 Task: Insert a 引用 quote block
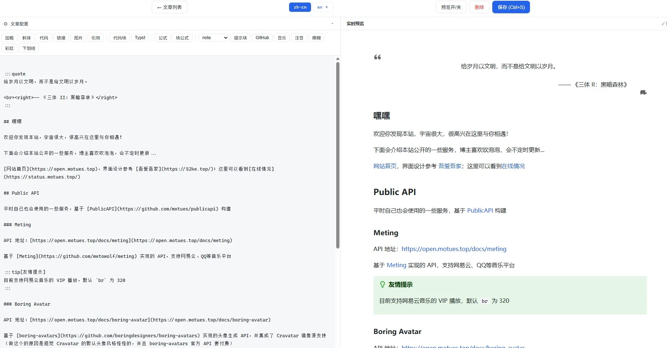pyautogui.click(x=96, y=38)
